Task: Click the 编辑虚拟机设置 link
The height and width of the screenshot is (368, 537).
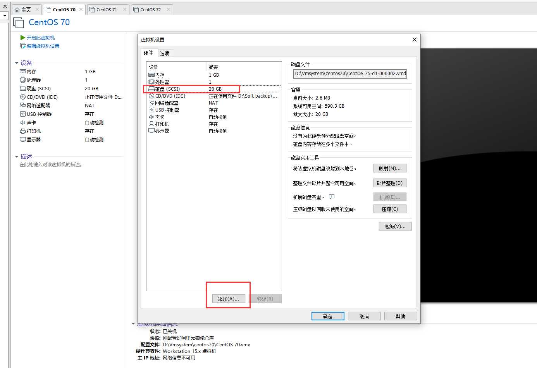Action: (x=43, y=46)
